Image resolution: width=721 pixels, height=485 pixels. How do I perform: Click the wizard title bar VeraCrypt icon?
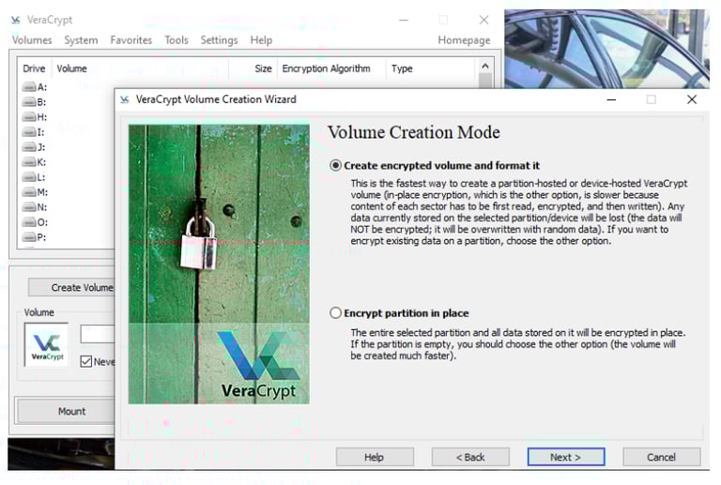tap(125, 99)
